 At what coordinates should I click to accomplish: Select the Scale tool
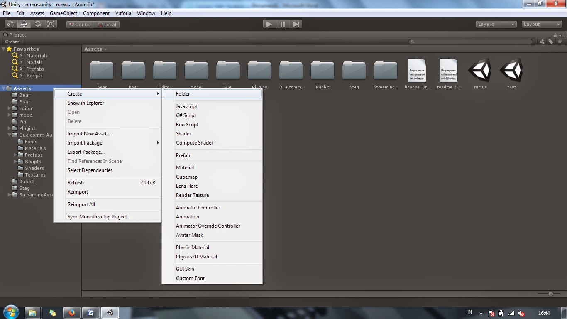click(51, 24)
